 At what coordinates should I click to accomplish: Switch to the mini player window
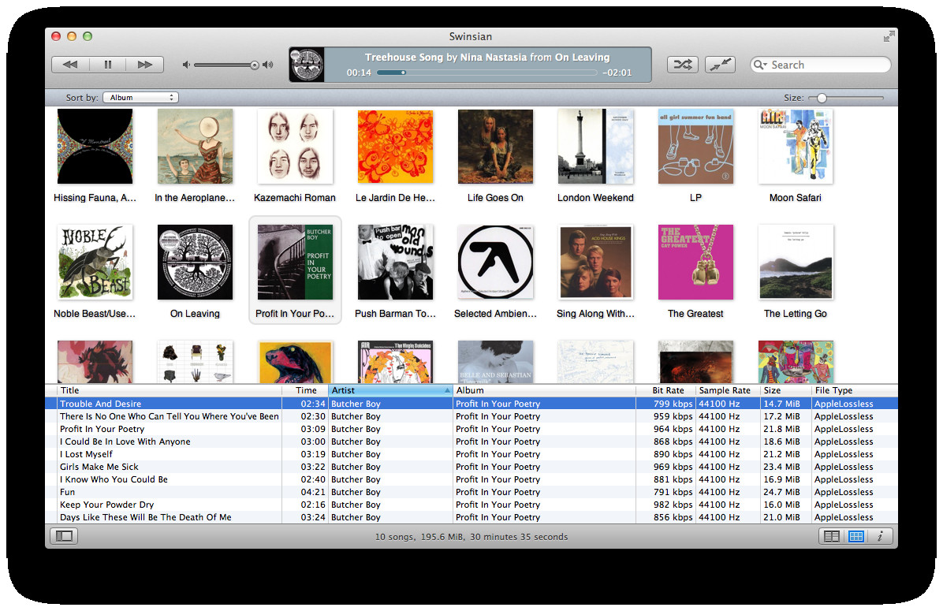click(720, 65)
